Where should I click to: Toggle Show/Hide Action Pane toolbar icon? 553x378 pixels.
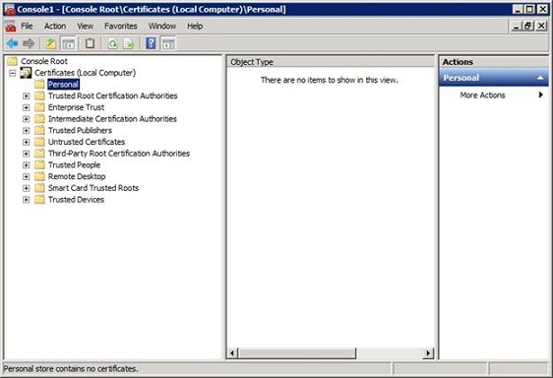[168, 43]
